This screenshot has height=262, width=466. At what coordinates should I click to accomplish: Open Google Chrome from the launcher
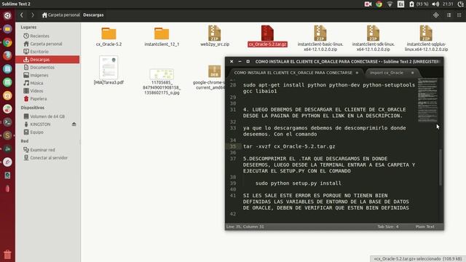(x=7, y=42)
